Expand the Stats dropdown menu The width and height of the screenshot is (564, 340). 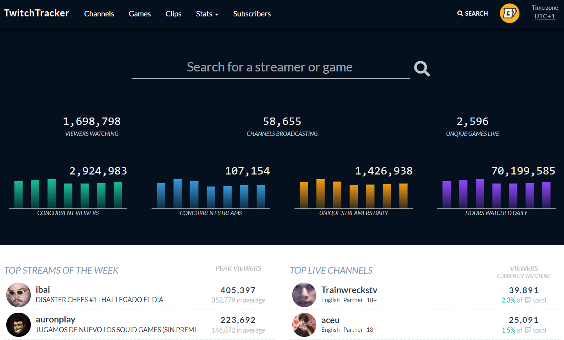click(207, 14)
